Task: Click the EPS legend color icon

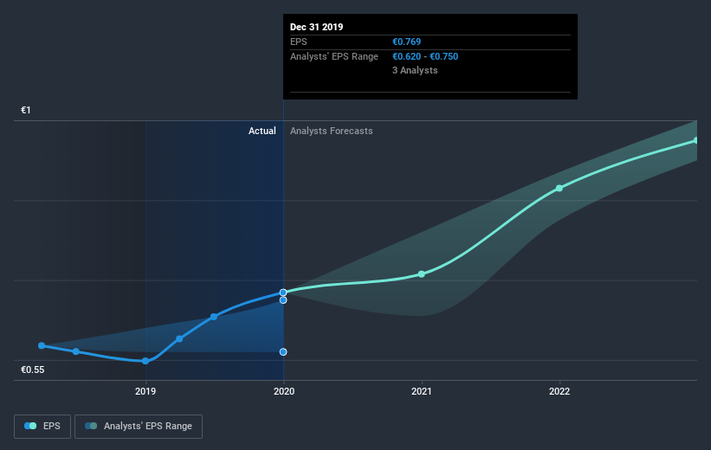Action: [30, 426]
